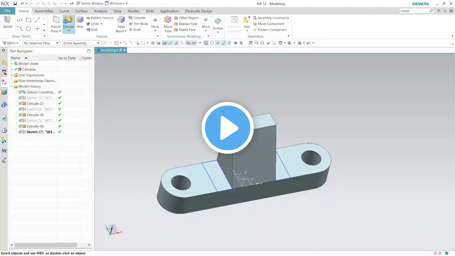
Task: Open the File menu
Action: (7, 11)
